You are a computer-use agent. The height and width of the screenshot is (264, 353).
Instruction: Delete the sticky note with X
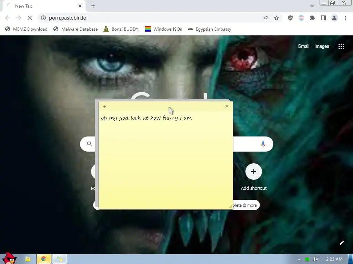pos(227,107)
